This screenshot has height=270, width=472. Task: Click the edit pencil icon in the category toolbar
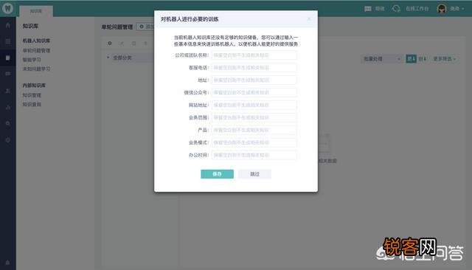coord(122,44)
